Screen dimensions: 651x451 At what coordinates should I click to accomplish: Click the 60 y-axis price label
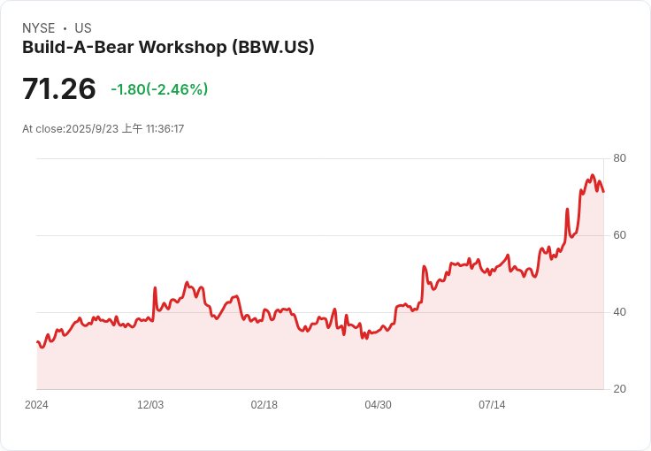619,235
